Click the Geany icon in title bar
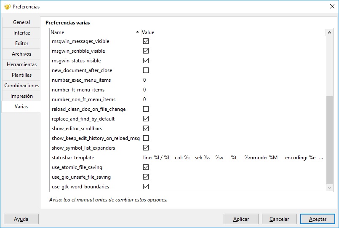339x228 pixels. click(x=7, y=7)
